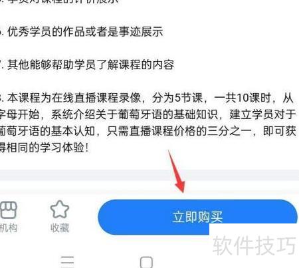Click the phrase 建立学员对于
Viewport: 299px width, 268px height.
pyautogui.click(x=262, y=114)
